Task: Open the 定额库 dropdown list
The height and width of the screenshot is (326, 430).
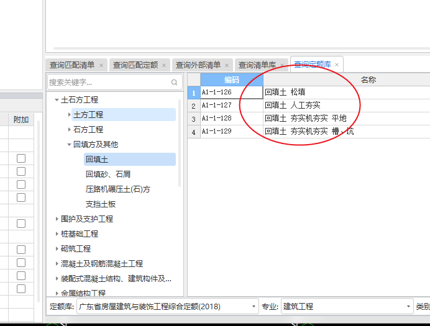Action: [x=254, y=306]
